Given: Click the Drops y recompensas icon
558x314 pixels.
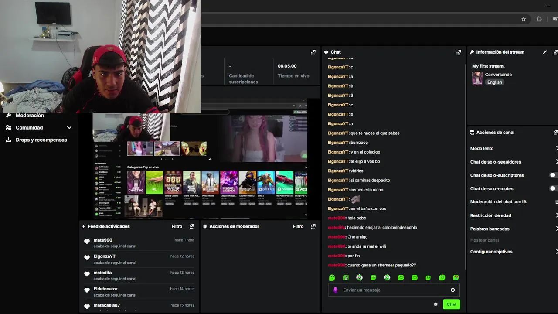Looking at the screenshot, I should pyautogui.click(x=9, y=140).
